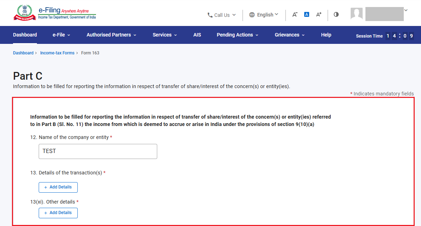Click the phone Call Us icon
Viewport: 421px width, 226px height.
[210, 15]
